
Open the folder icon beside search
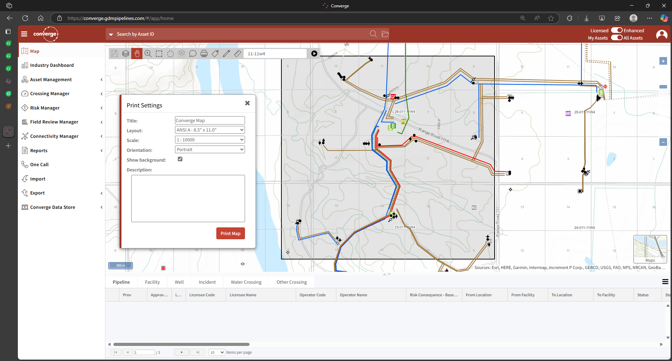(x=385, y=34)
